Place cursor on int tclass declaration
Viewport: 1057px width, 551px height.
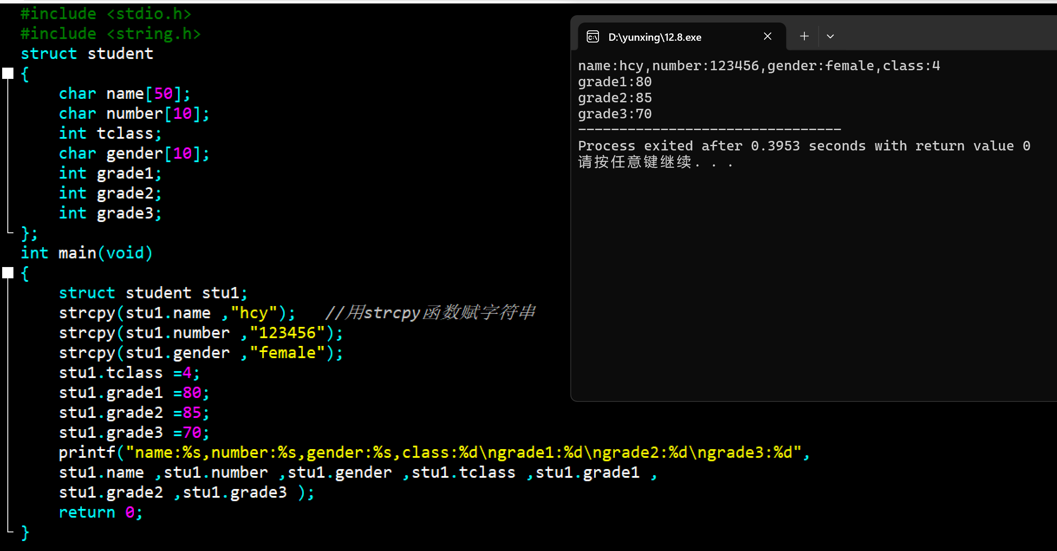click(x=110, y=134)
